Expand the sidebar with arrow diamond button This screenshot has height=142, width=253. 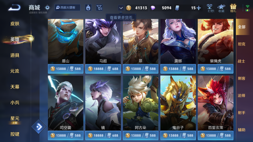tap(39, 127)
